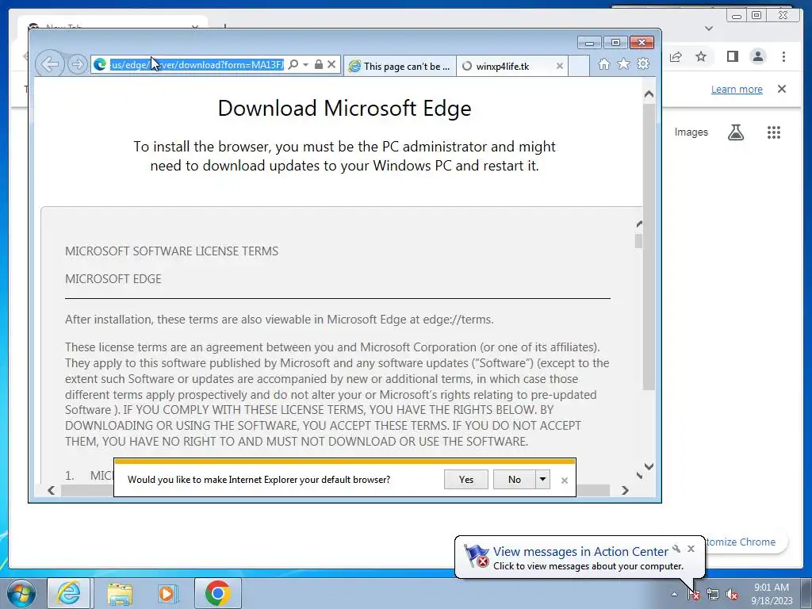Click the muted volume tray icon
This screenshot has height=609, width=812.
(x=732, y=595)
